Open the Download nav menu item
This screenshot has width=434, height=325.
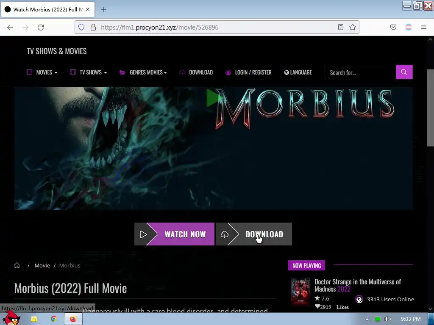(x=196, y=72)
